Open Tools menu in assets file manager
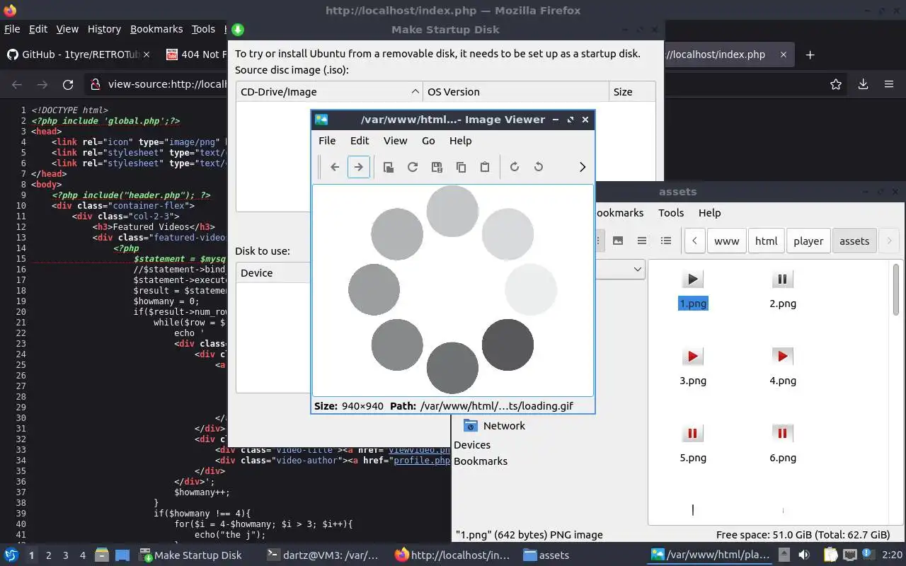 point(671,213)
